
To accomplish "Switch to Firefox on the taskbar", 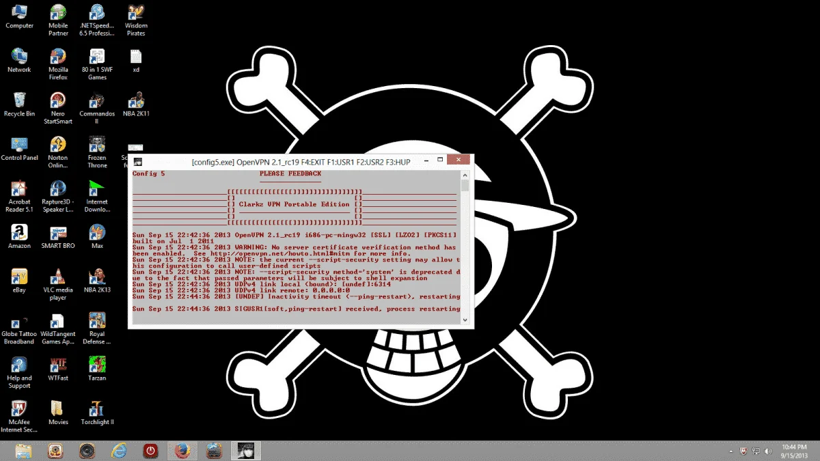I will 182,451.
